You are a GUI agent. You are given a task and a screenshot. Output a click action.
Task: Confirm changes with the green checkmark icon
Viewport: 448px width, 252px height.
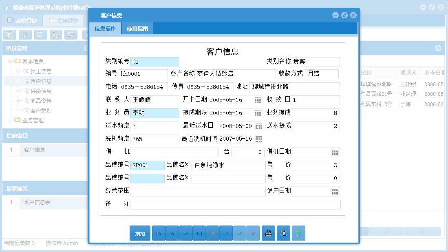239,233
